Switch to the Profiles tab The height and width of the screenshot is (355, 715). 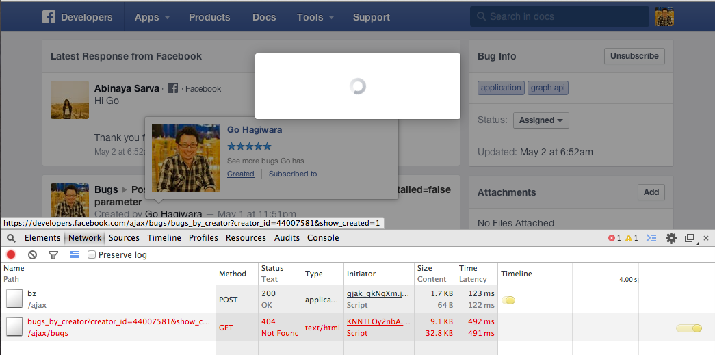tap(203, 238)
